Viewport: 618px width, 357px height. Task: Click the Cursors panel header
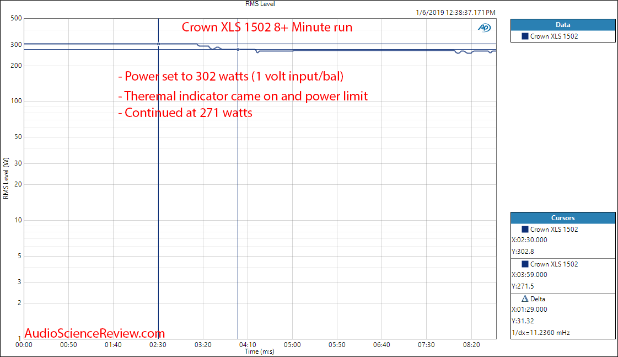click(x=563, y=218)
